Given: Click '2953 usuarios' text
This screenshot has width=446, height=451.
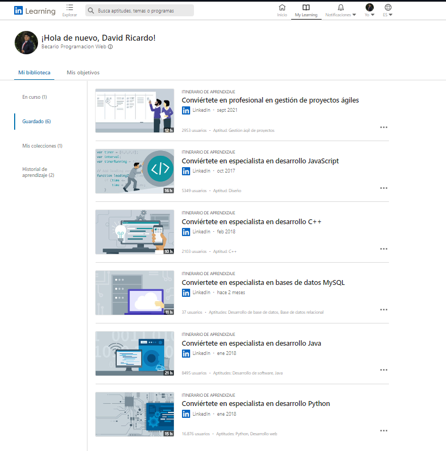Looking at the screenshot, I should pyautogui.click(x=194, y=130).
